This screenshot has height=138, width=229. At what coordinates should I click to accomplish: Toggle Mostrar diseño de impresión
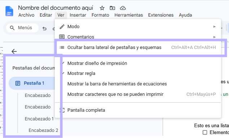[138, 63]
